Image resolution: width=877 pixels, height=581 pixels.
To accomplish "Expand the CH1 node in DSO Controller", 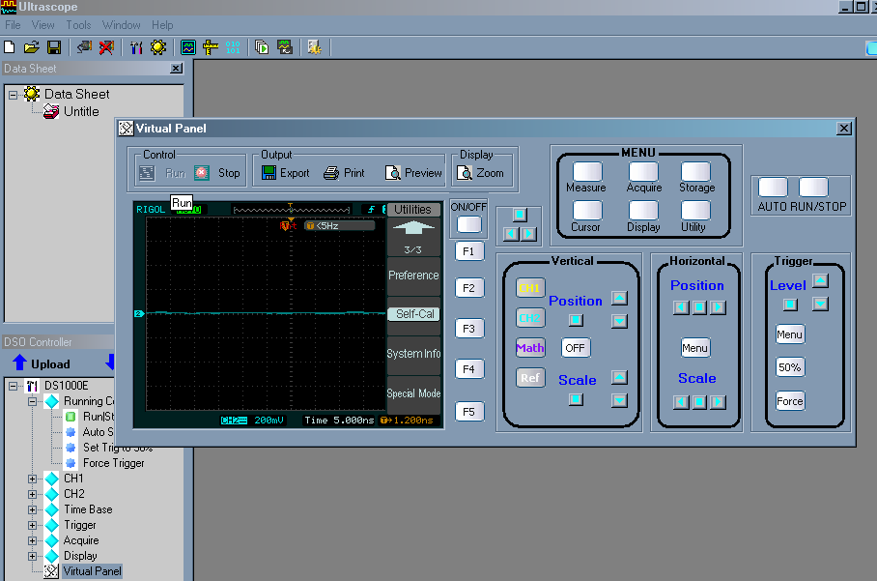I will coord(33,479).
